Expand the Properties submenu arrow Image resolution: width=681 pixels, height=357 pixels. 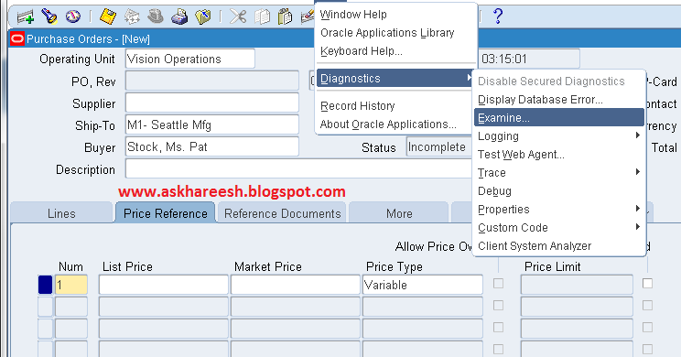(x=638, y=209)
